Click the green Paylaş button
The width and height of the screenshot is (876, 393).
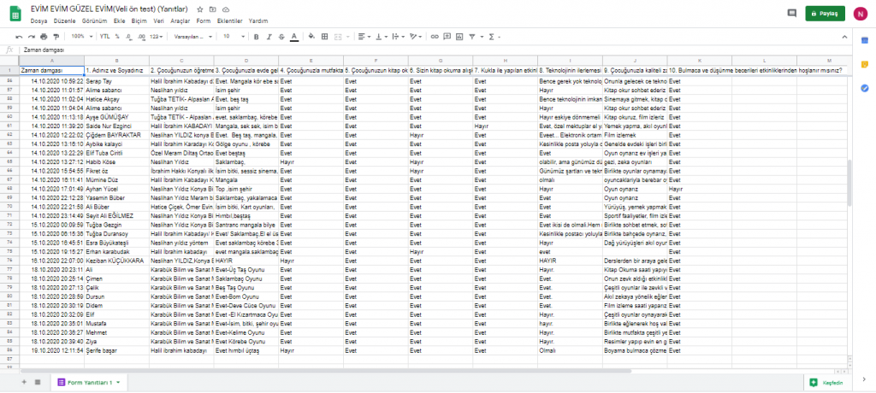(826, 14)
